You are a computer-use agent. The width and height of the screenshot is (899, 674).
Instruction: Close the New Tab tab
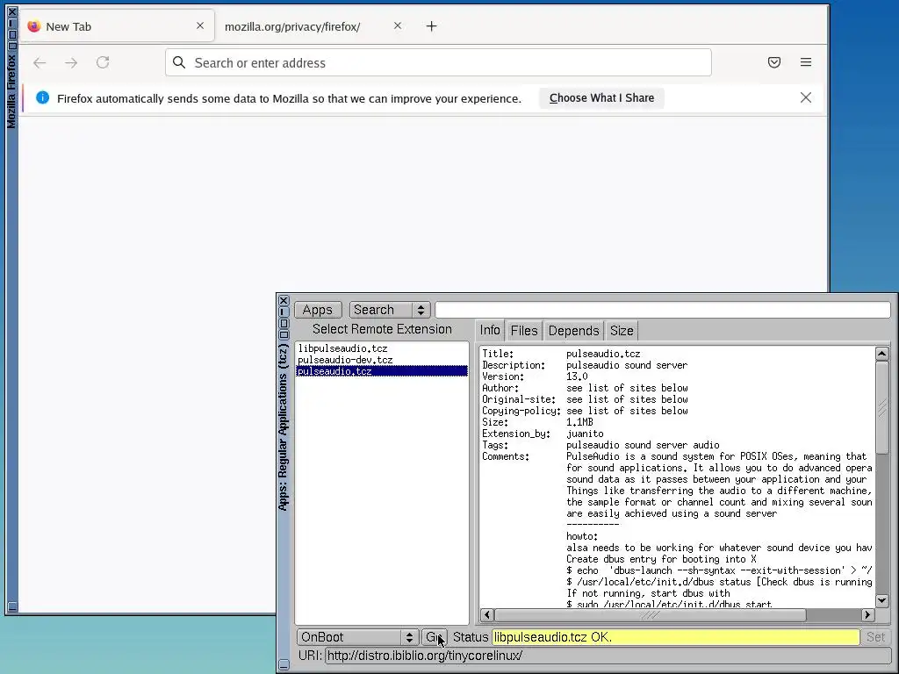[x=200, y=25]
